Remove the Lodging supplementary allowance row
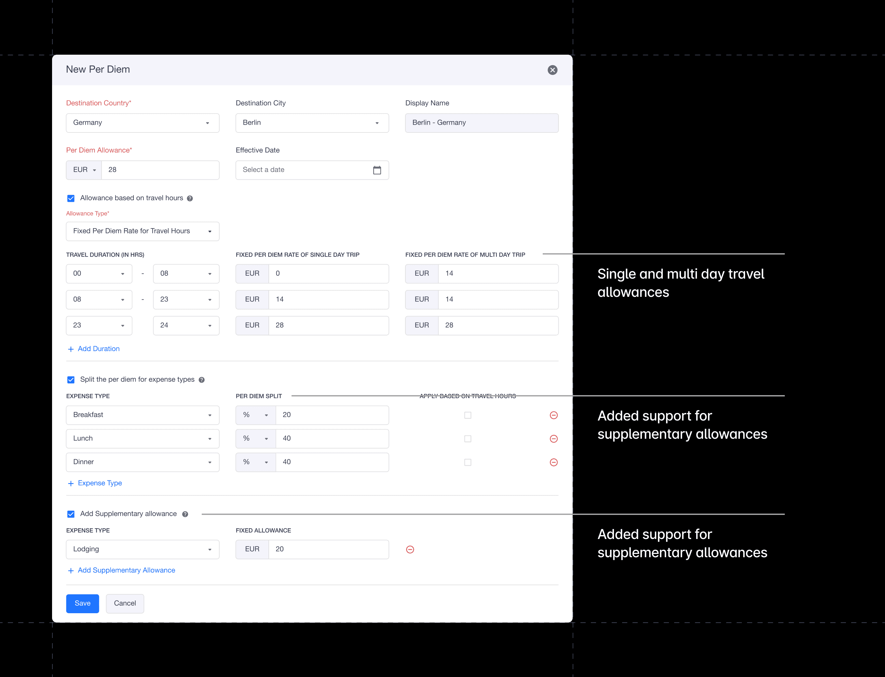The image size is (885, 677). pyautogui.click(x=410, y=549)
